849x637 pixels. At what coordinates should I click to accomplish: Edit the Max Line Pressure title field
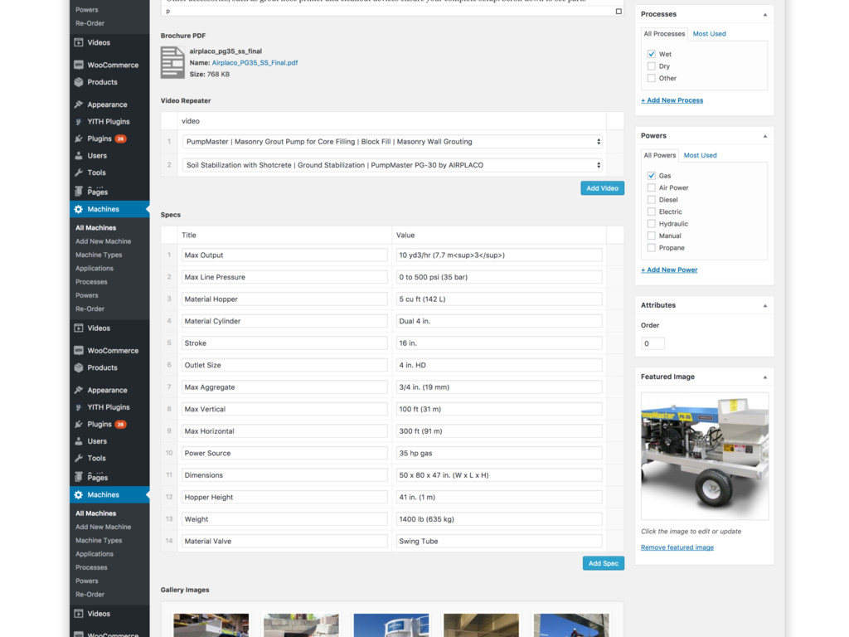tap(284, 277)
